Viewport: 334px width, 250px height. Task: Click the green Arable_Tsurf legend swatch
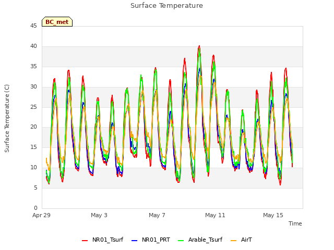click(181, 241)
